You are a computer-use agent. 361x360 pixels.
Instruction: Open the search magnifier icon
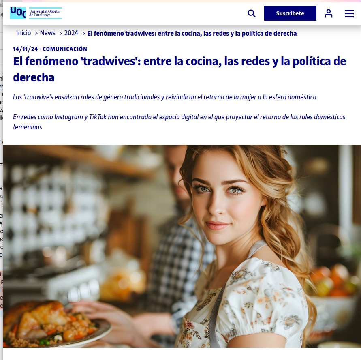click(x=252, y=13)
